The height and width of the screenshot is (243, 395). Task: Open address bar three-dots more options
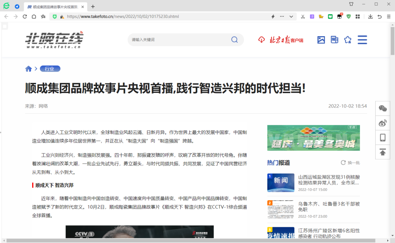click(282, 16)
